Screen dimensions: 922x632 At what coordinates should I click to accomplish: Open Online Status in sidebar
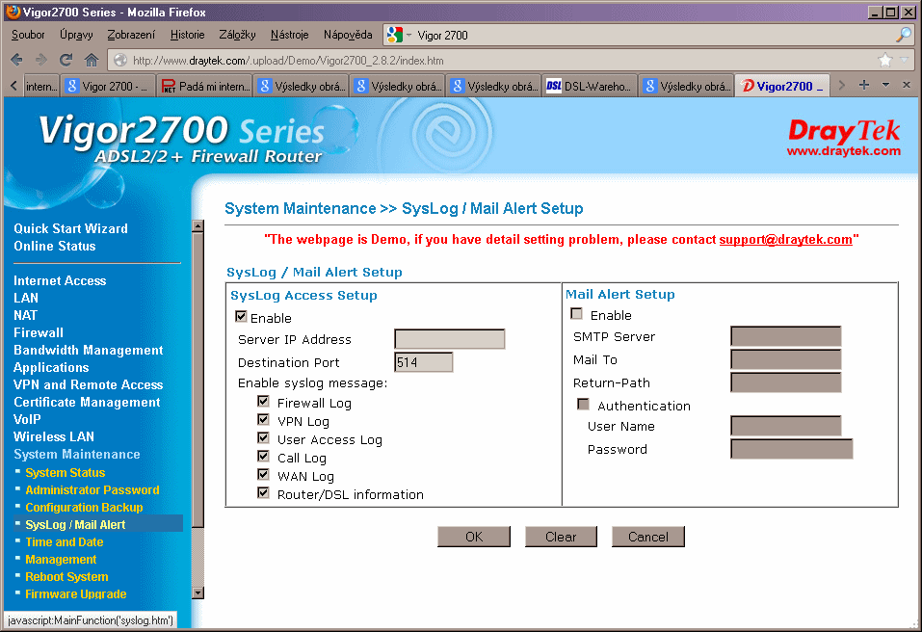(55, 246)
